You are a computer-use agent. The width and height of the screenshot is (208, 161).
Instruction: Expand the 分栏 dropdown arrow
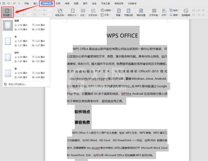pos(86,15)
